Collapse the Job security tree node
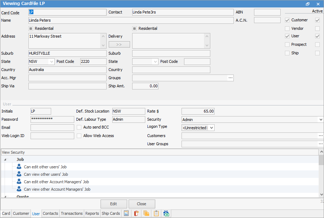The width and height of the screenshot is (324, 218). coord(5,160)
